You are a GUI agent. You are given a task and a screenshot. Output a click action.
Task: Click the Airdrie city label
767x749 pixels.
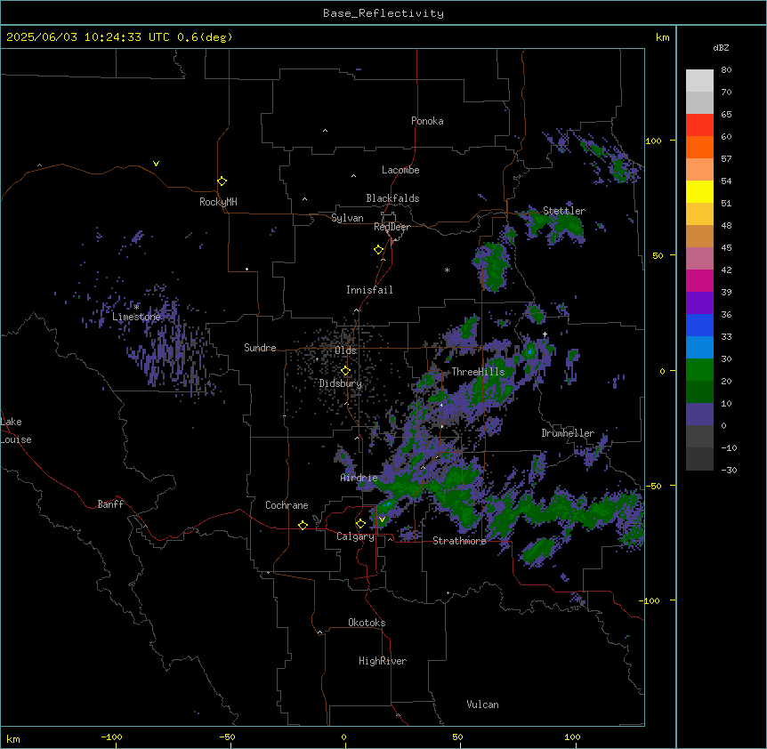click(x=359, y=478)
